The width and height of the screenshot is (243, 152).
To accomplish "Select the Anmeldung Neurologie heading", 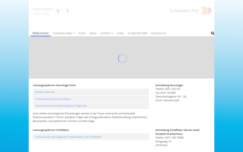I will pyautogui.click(x=169, y=85).
